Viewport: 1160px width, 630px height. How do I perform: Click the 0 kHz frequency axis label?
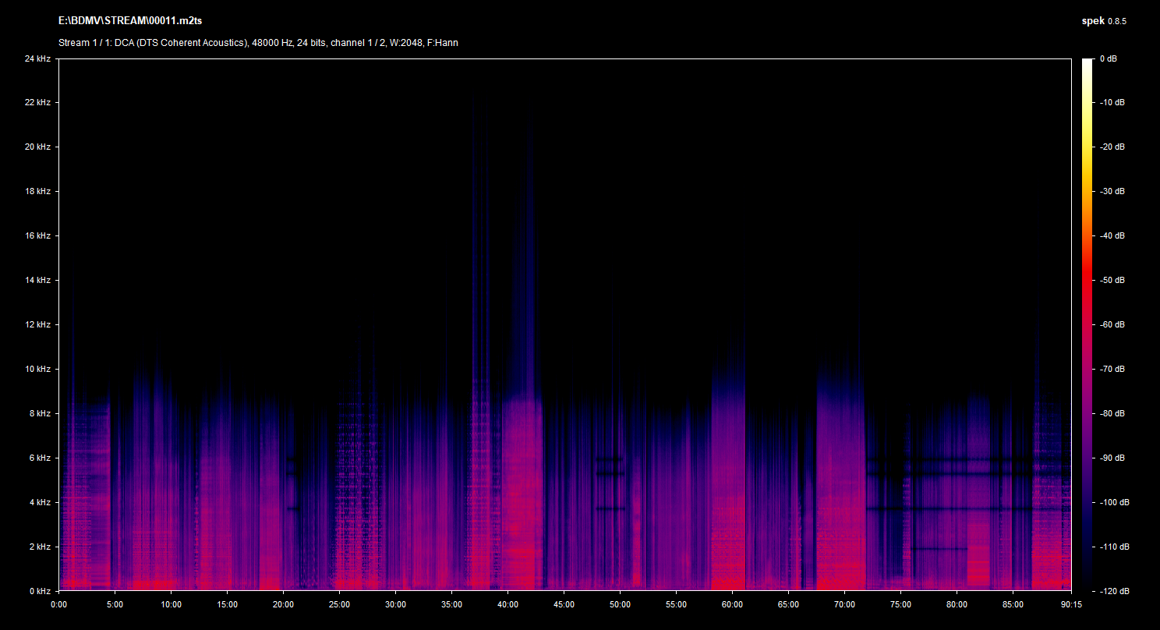(x=39, y=591)
